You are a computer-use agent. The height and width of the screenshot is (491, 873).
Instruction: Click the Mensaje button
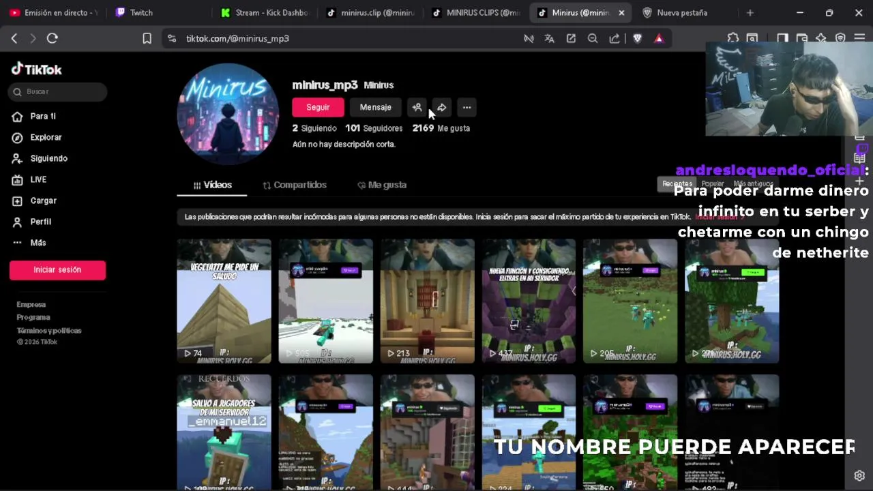pyautogui.click(x=376, y=107)
